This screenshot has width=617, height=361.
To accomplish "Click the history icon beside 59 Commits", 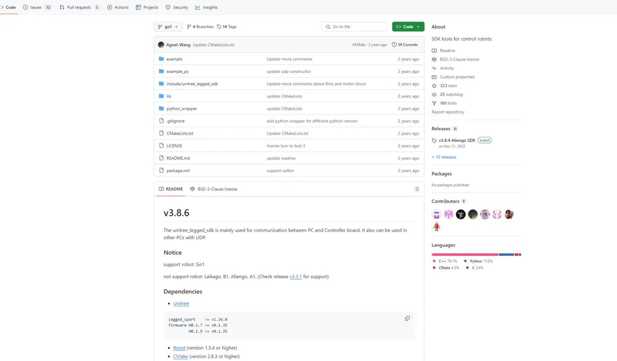I will [x=394, y=45].
